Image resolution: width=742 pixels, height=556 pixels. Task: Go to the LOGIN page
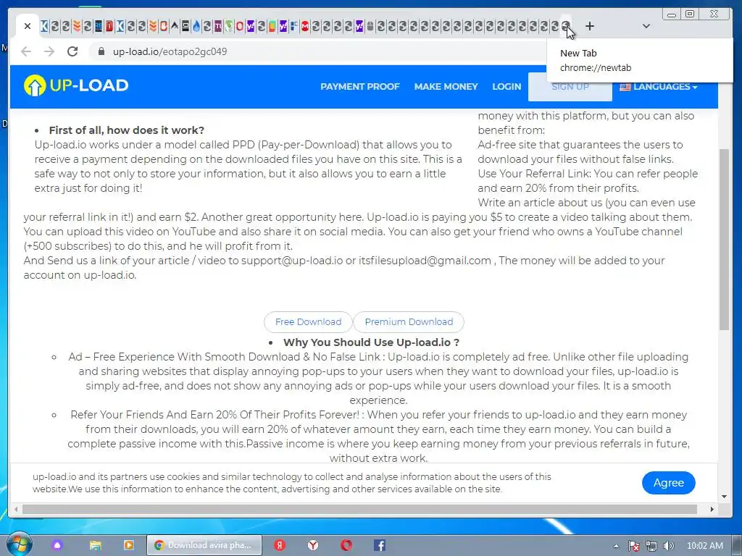tap(507, 87)
